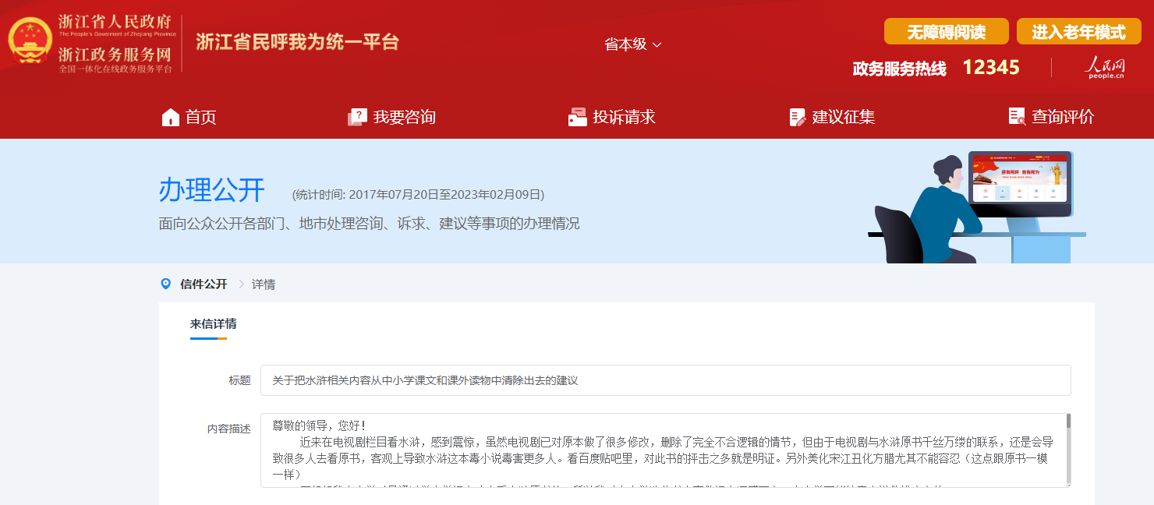The height and width of the screenshot is (505, 1154).
Task: Open the 首页 navigation menu item
Action: pyautogui.click(x=200, y=118)
